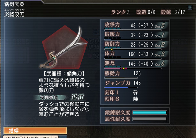Click the star marker on 防御力 bar
Image resolution: width=196 pixels, height=138 pixels.
[112, 49]
